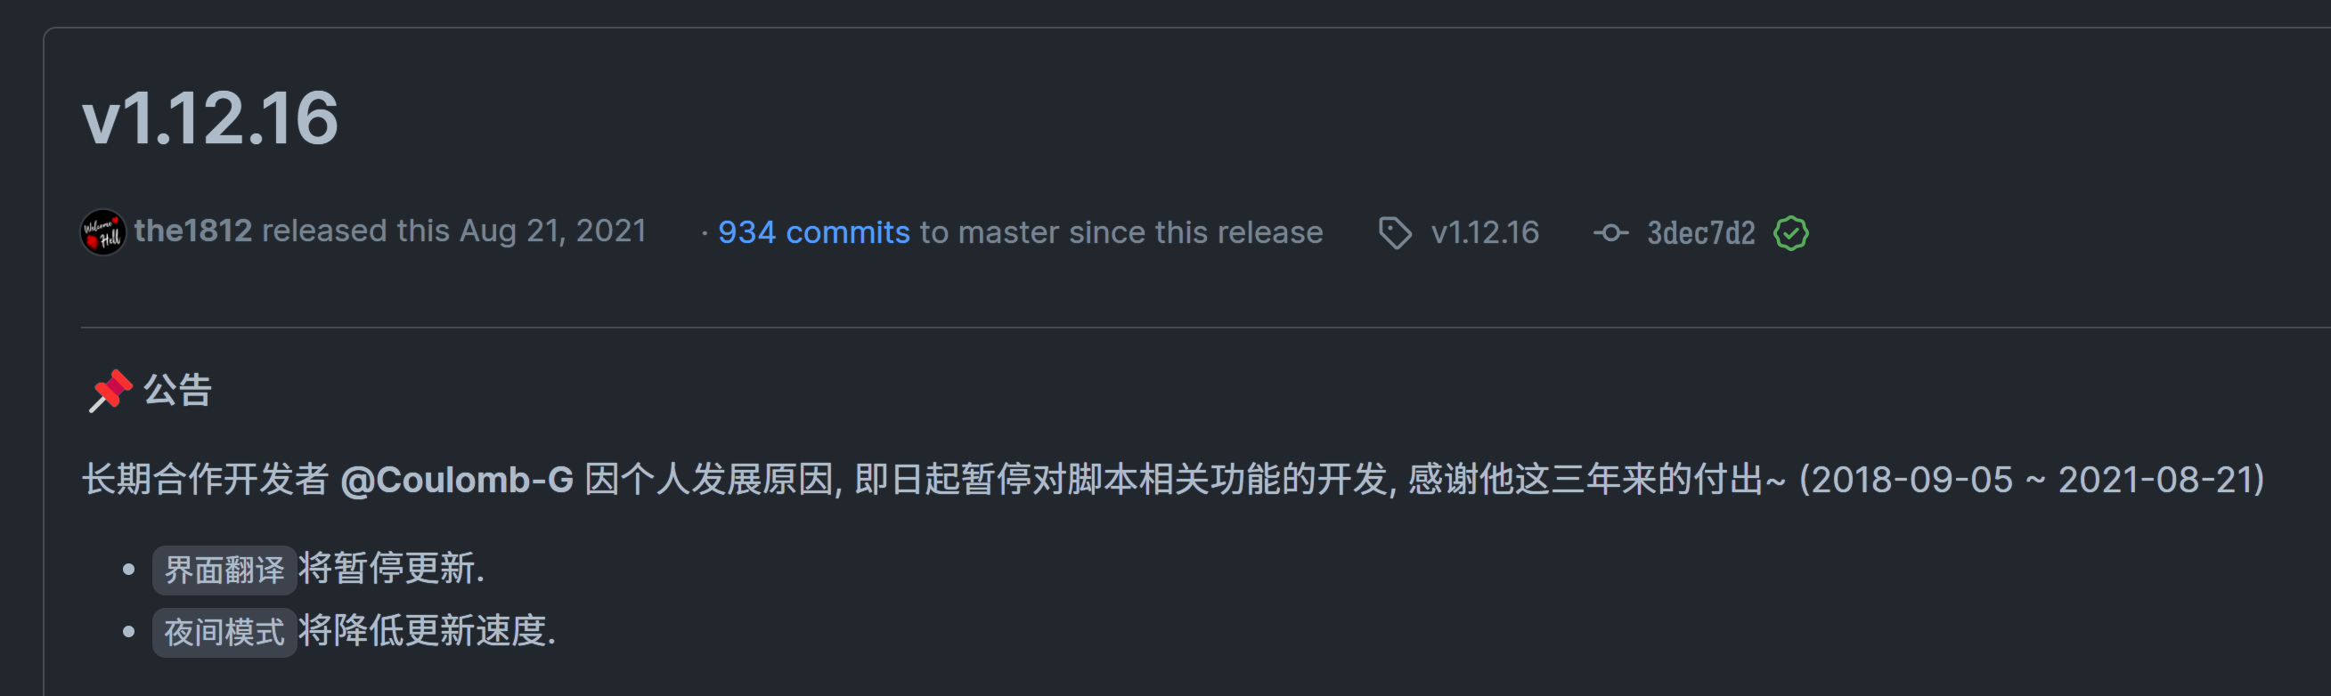Open the 934 commits comparison
The width and height of the screenshot is (2331, 696).
pos(813,233)
